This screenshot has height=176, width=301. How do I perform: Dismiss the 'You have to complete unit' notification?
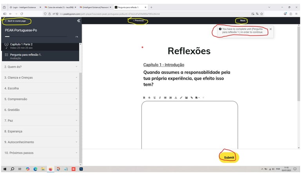(x=270, y=29)
